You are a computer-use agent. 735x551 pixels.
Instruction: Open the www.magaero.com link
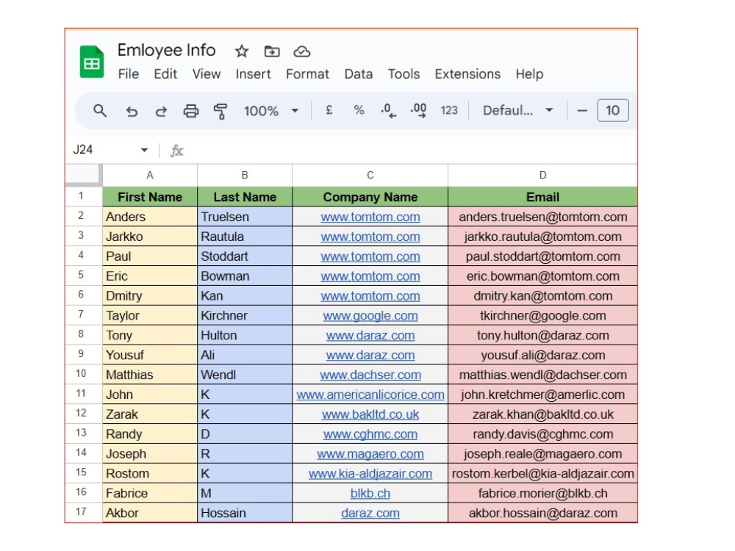(x=370, y=453)
